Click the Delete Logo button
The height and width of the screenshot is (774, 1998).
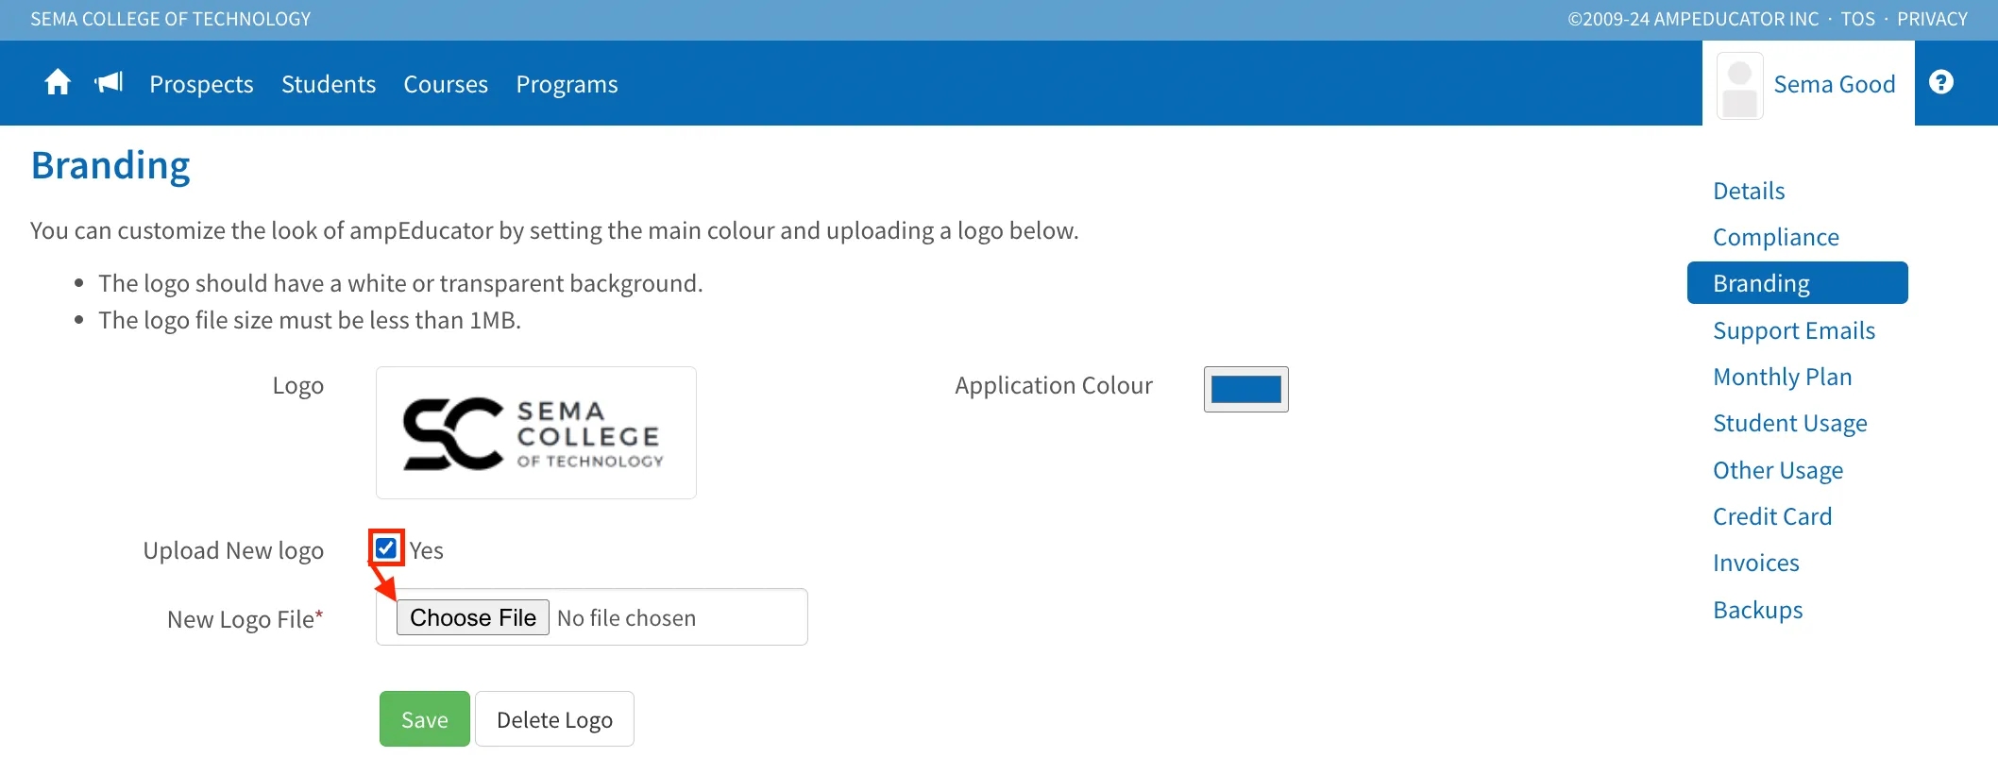tap(554, 719)
